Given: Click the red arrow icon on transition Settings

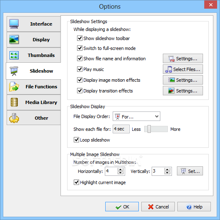Looking at the screenshot, I should [171, 91].
